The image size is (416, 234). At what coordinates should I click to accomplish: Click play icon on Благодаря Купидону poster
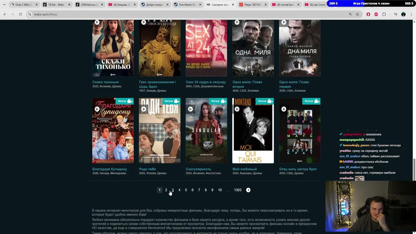pyautogui.click(x=97, y=109)
